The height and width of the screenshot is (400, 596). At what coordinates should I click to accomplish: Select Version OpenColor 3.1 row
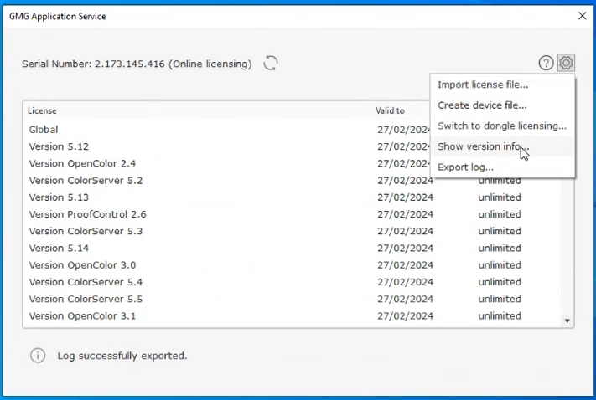click(x=293, y=315)
